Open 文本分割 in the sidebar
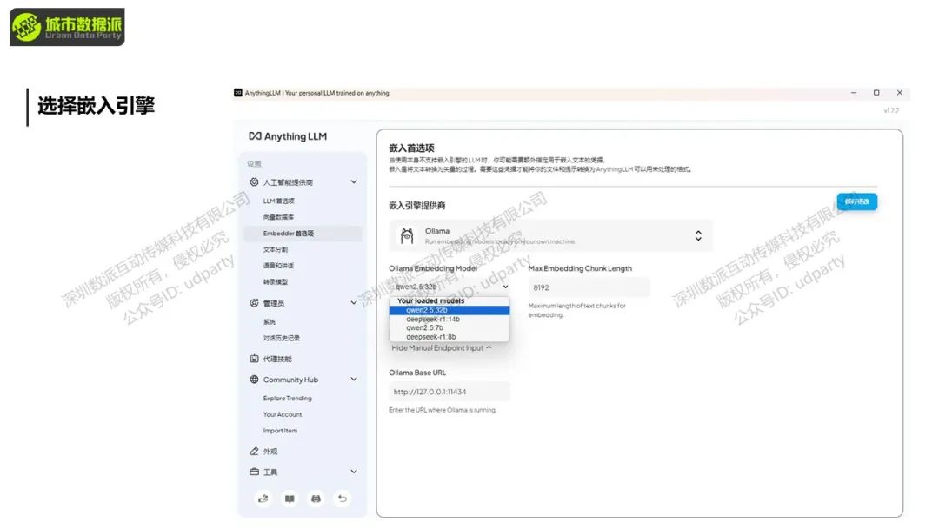The width and height of the screenshot is (939, 528). click(276, 249)
